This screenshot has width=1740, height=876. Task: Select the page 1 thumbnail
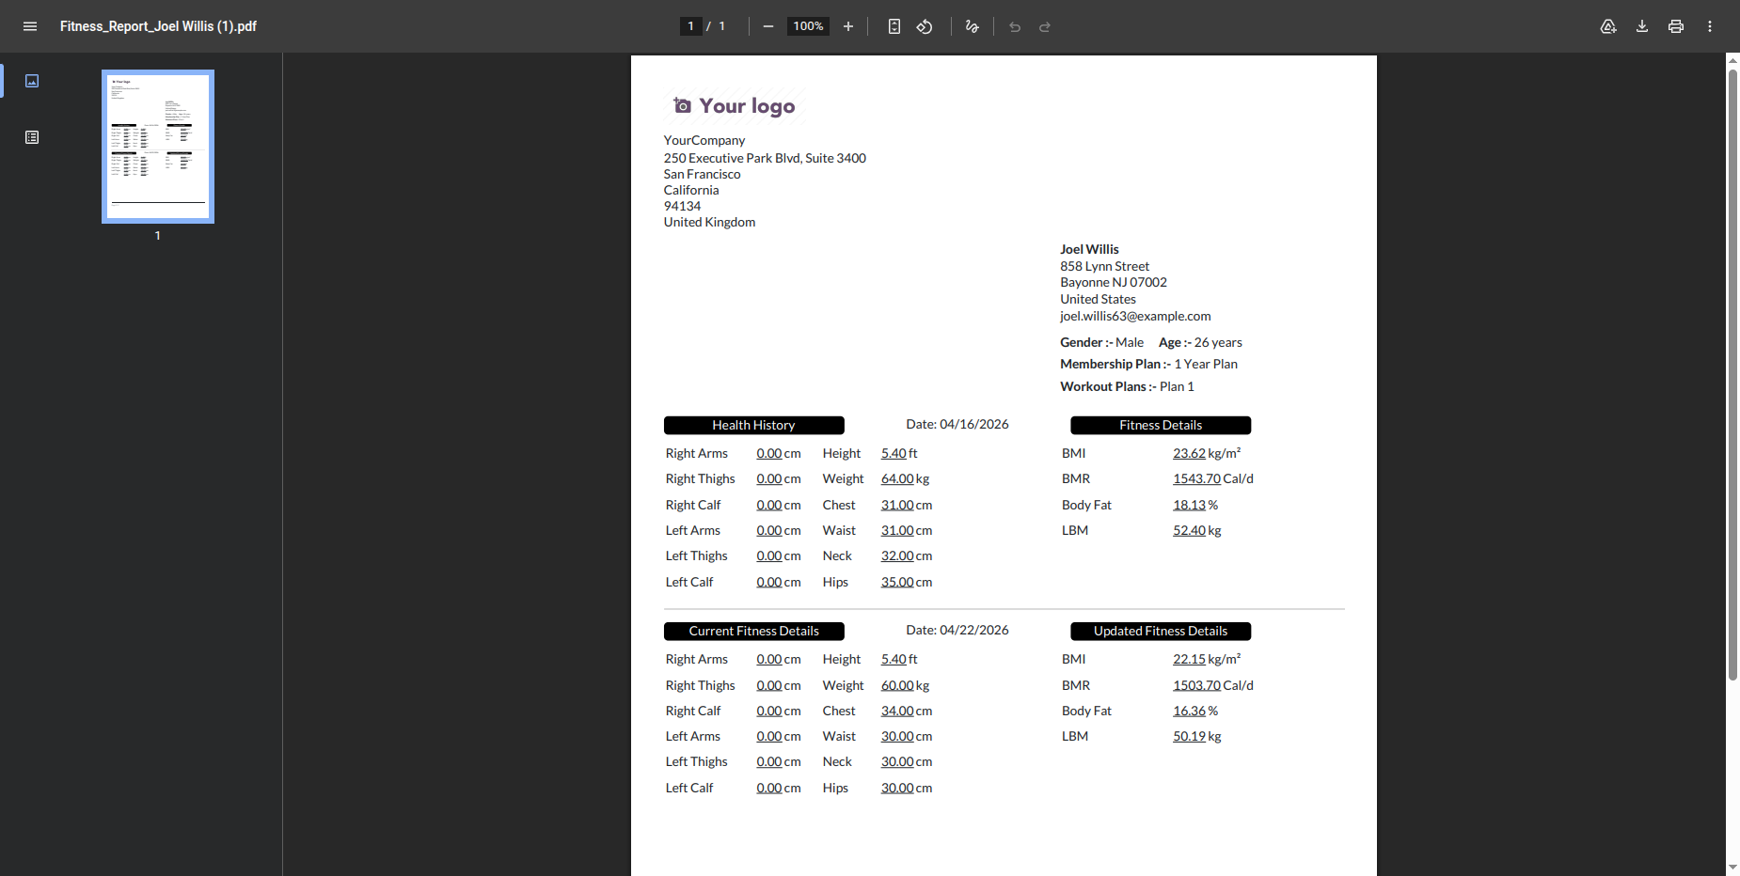pyautogui.click(x=158, y=147)
